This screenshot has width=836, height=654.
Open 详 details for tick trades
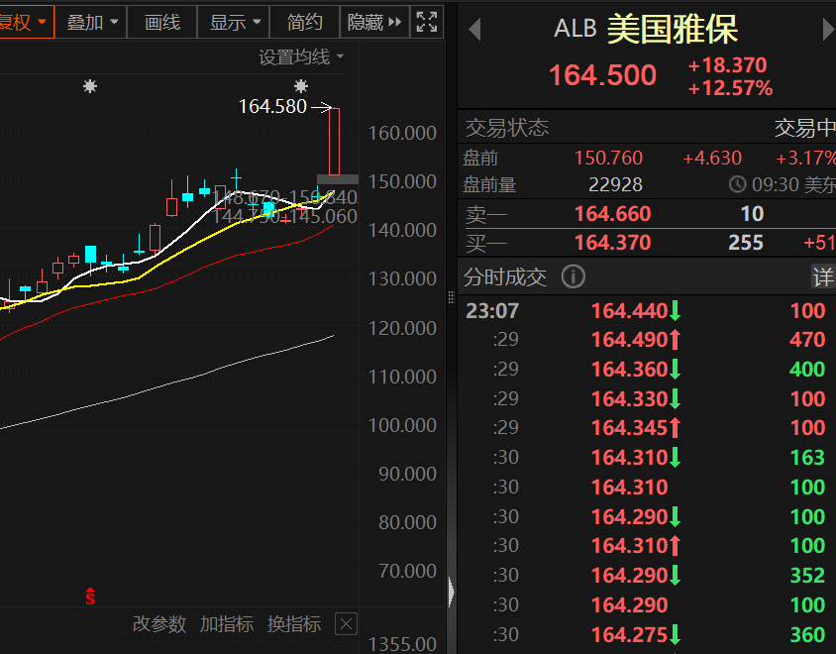823,276
